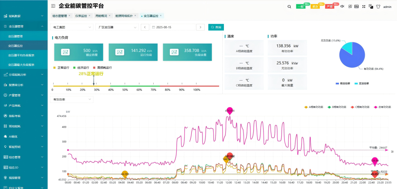The width and height of the screenshot is (397, 189).
Task: Click the muted speaker alarm icon
Action: [x=342, y=7]
